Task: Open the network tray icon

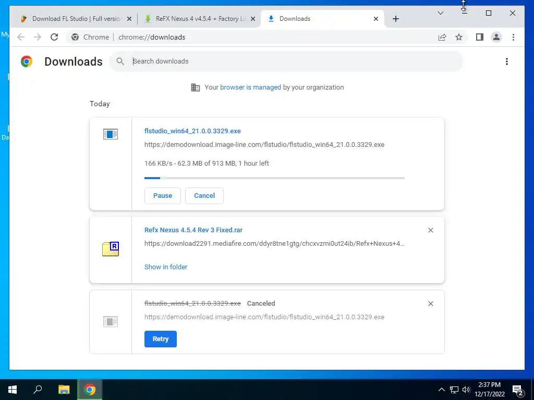Action: tap(454, 390)
